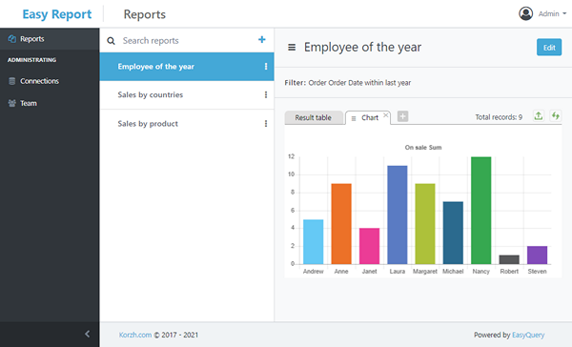572x347 pixels.
Task: Click the Total records: 9 text
Action: coord(499,117)
